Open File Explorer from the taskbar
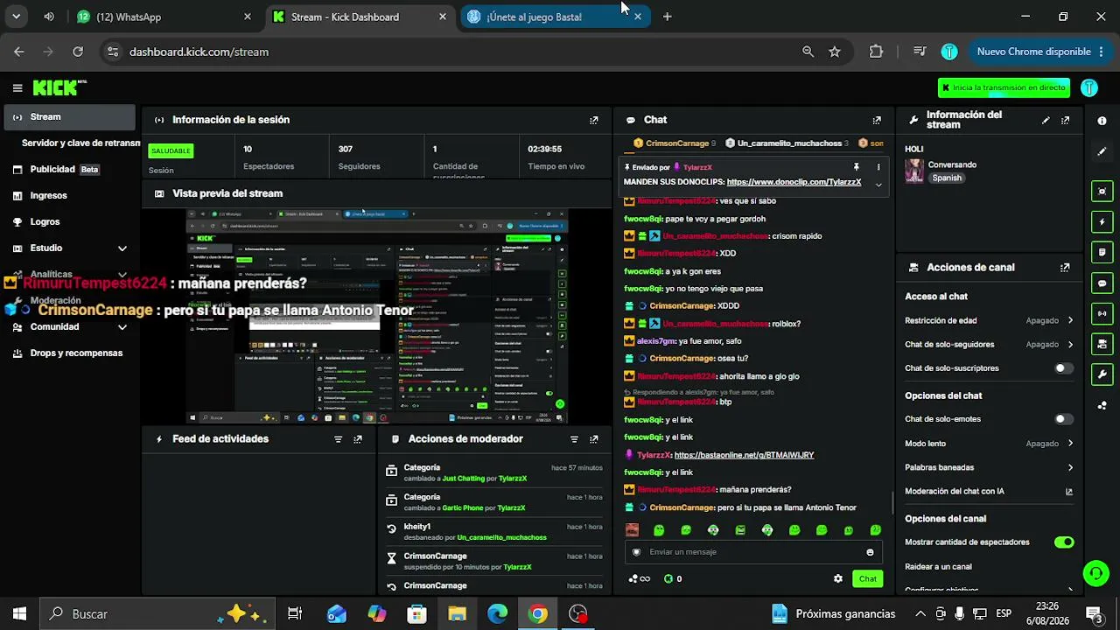The width and height of the screenshot is (1120, 630). coord(457,614)
